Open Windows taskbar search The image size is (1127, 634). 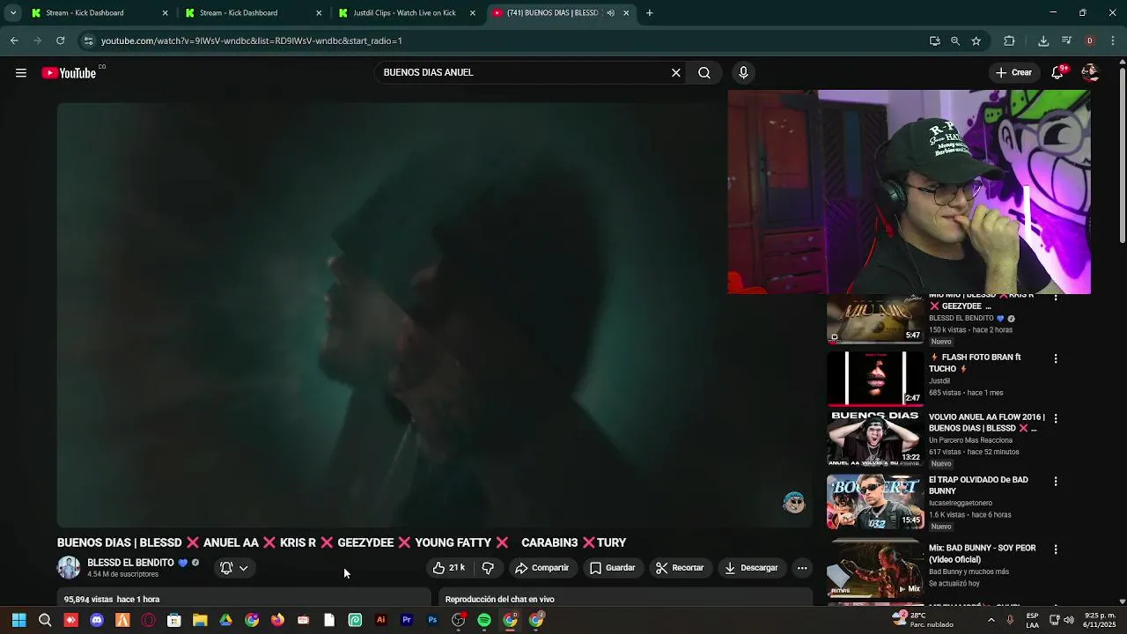click(x=45, y=620)
